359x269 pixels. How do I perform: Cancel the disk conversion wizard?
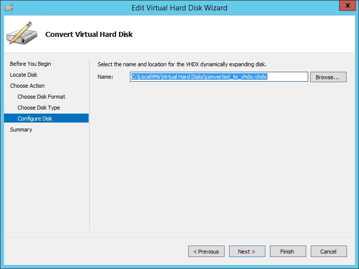tap(329, 252)
